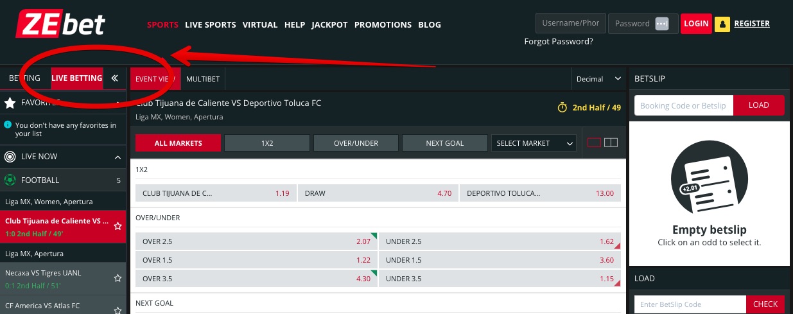Pick Over 2.5 odds 2.07

pos(256,241)
